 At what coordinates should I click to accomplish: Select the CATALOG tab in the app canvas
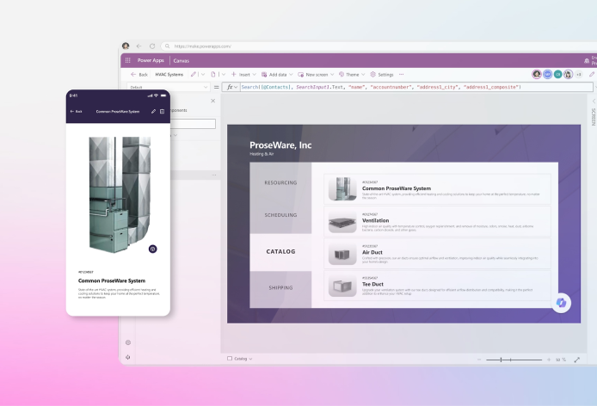[280, 252]
